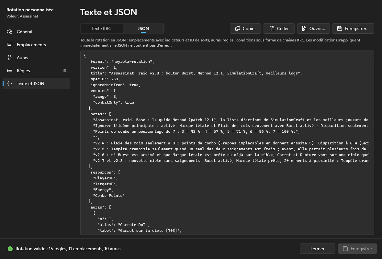The image size is (382, 259).
Task: Select the JSON tab
Action: [x=143, y=28]
